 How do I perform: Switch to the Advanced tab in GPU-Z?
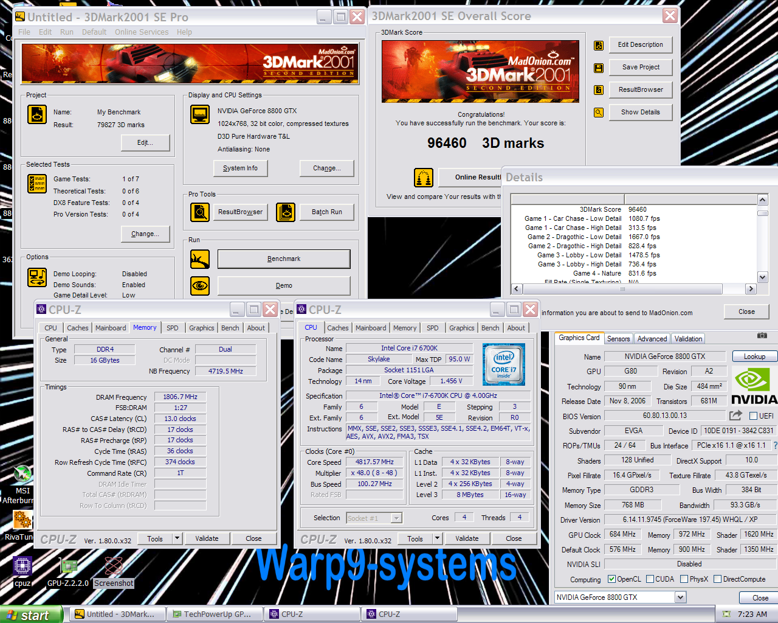pos(652,339)
